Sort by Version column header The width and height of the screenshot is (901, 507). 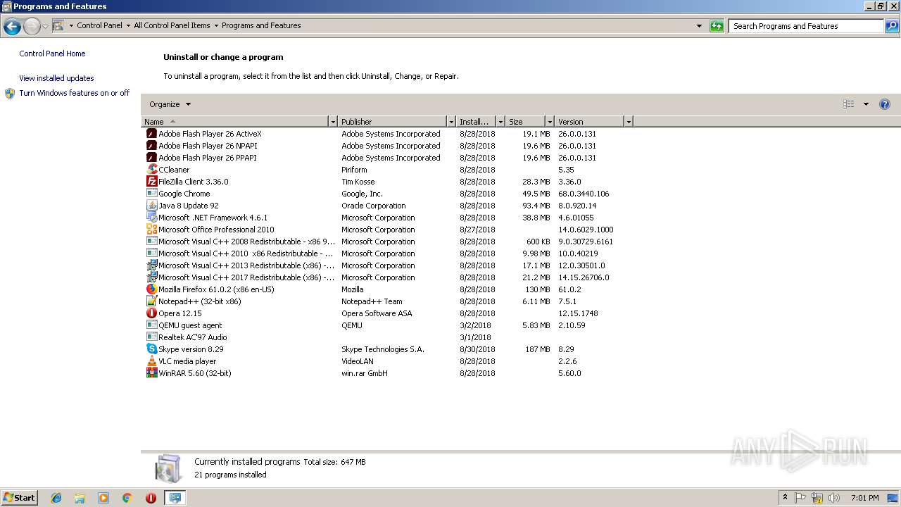pos(590,122)
